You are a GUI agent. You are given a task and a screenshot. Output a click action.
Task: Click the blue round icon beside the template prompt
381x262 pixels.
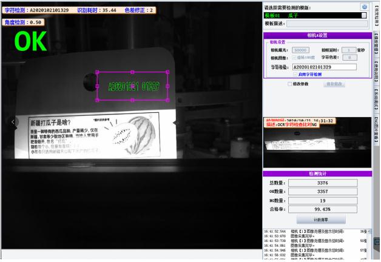click(365, 7)
